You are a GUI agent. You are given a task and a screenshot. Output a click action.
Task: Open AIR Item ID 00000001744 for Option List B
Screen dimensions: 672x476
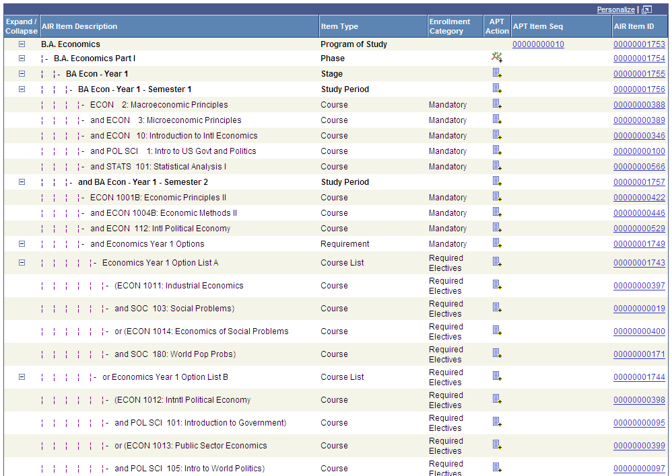coord(639,376)
